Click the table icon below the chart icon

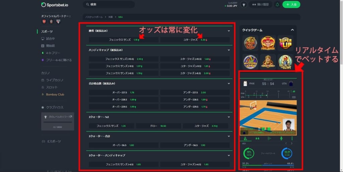pos(294,97)
